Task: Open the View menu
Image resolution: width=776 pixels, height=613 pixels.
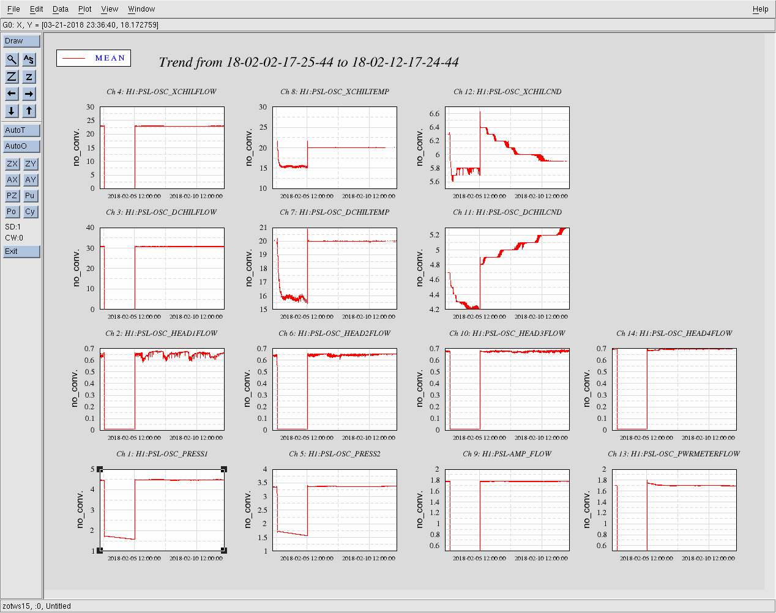Action: click(x=110, y=9)
